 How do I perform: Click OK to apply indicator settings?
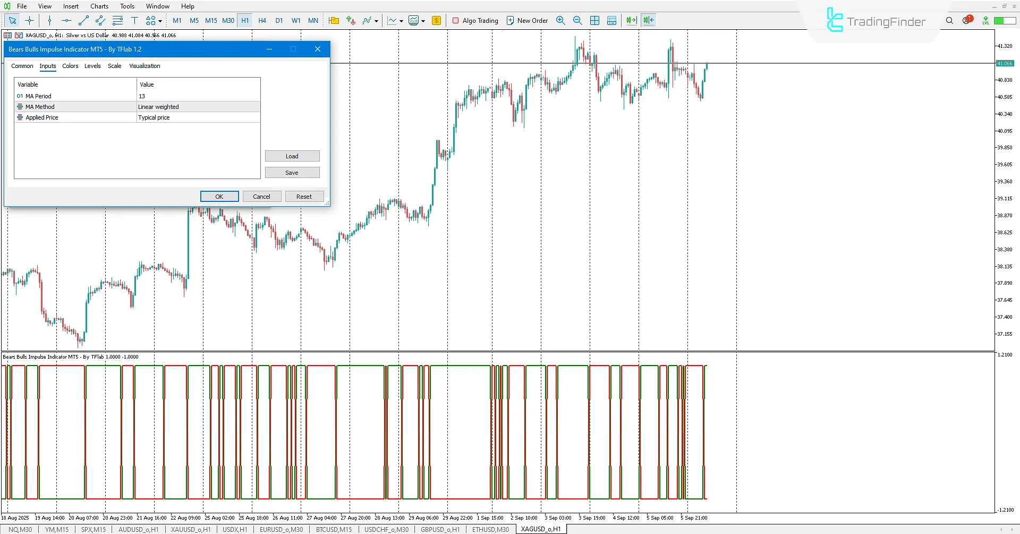pyautogui.click(x=219, y=196)
